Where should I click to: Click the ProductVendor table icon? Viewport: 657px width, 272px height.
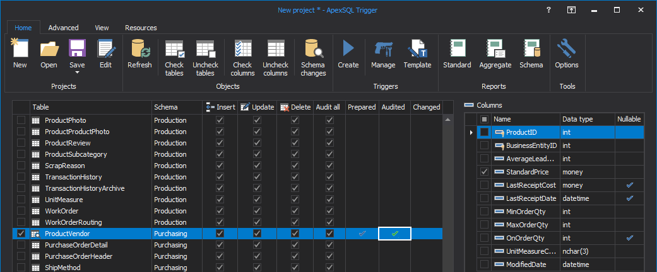pos(35,234)
